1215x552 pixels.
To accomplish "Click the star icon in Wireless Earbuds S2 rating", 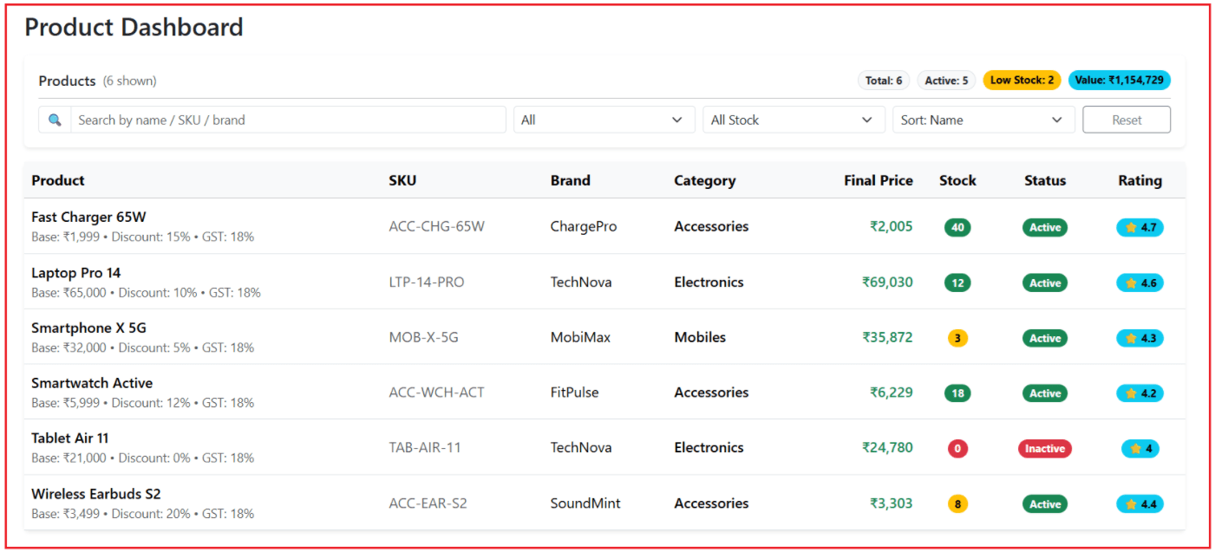I will [1131, 504].
